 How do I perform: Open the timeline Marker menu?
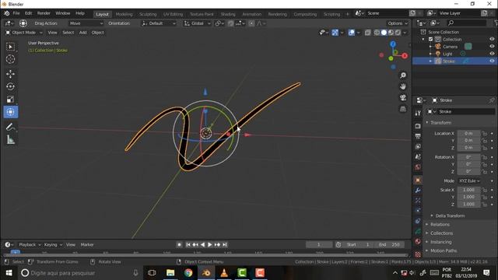pos(87,245)
